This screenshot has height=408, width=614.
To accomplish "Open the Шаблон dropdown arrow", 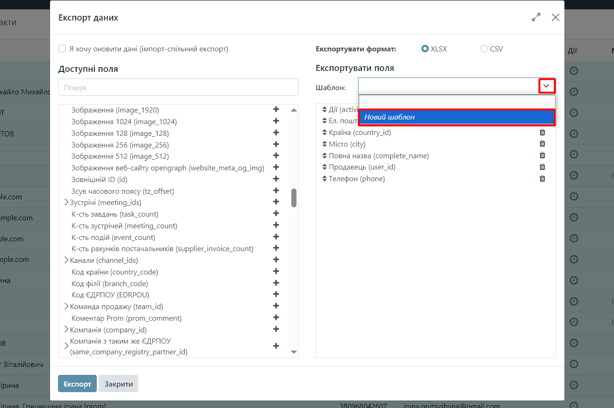I will (x=546, y=86).
